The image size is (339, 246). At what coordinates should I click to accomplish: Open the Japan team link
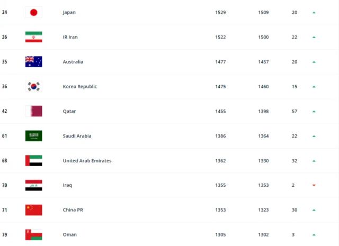pyautogui.click(x=69, y=12)
